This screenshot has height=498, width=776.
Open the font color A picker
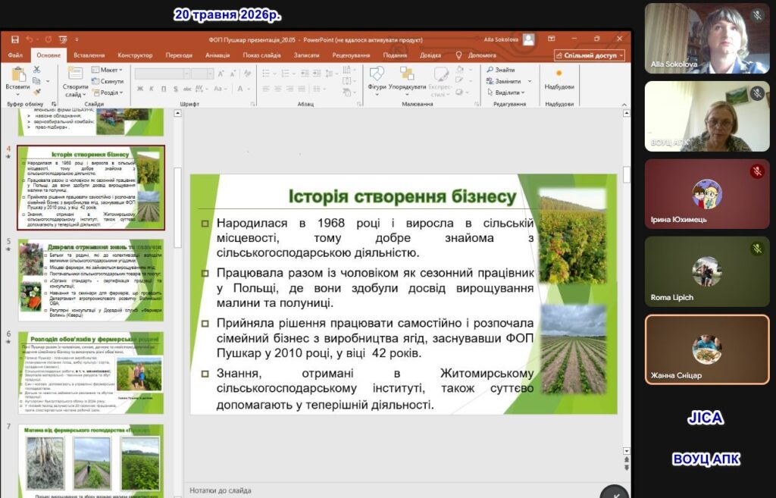point(242,89)
